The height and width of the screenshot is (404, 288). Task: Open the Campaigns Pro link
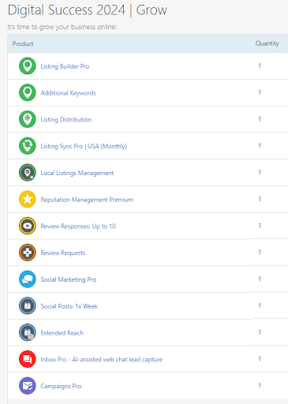pyautogui.click(x=61, y=386)
